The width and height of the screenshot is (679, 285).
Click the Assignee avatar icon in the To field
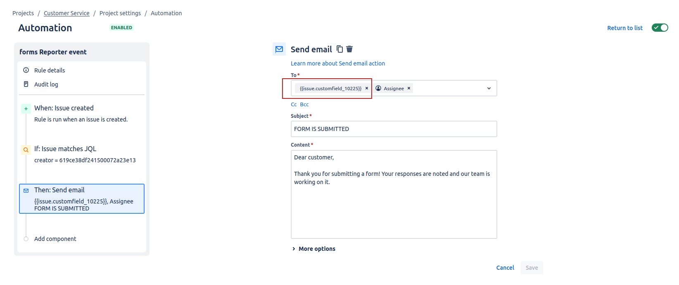coord(379,88)
